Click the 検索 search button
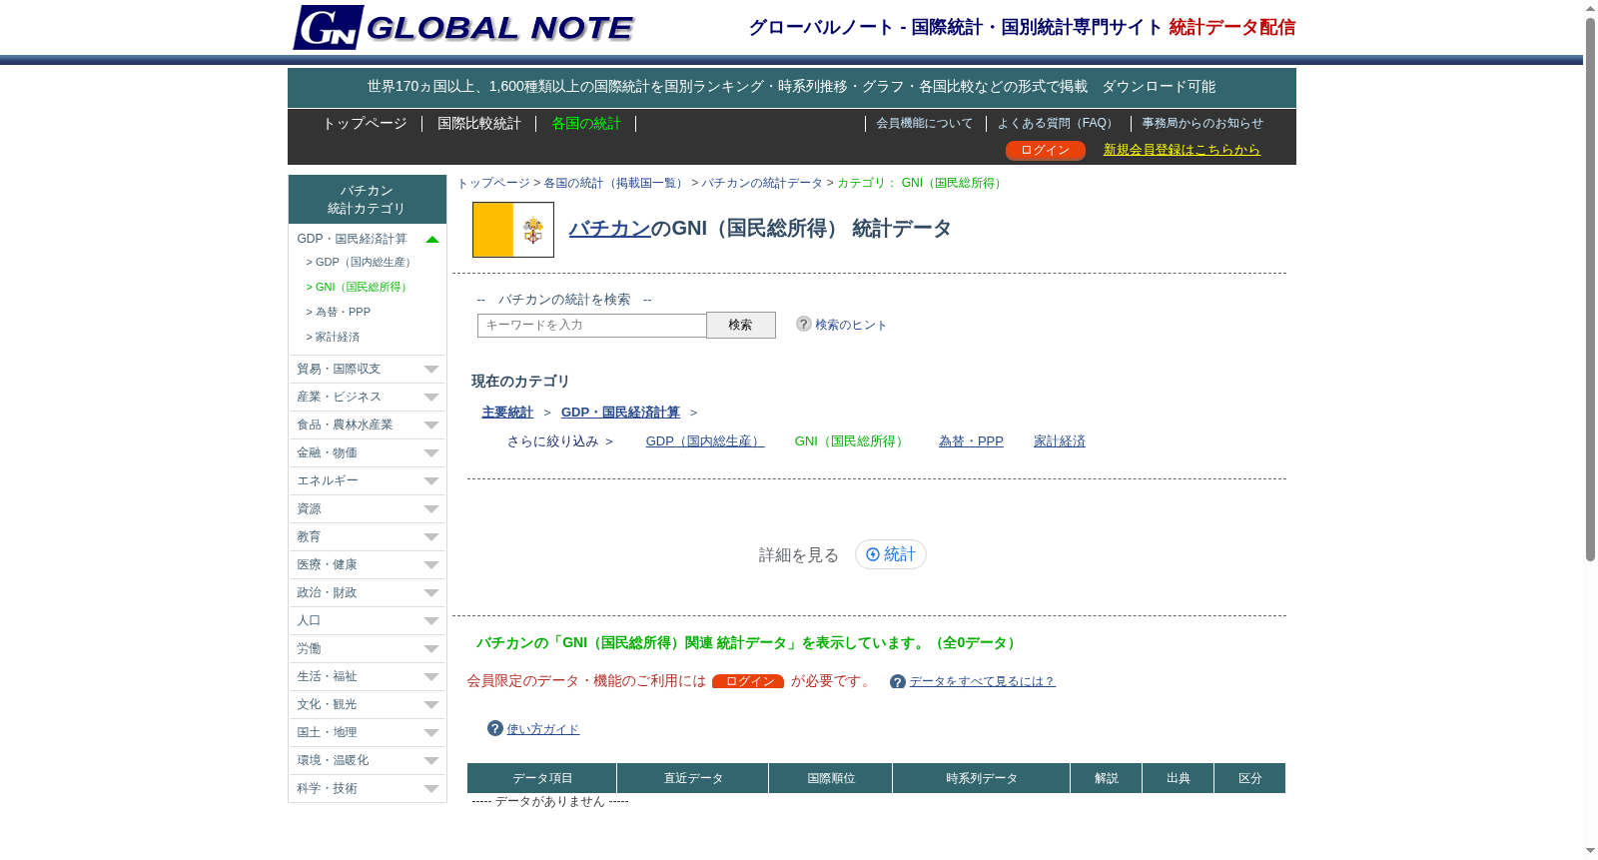The height and width of the screenshot is (860, 1598). coord(740,325)
